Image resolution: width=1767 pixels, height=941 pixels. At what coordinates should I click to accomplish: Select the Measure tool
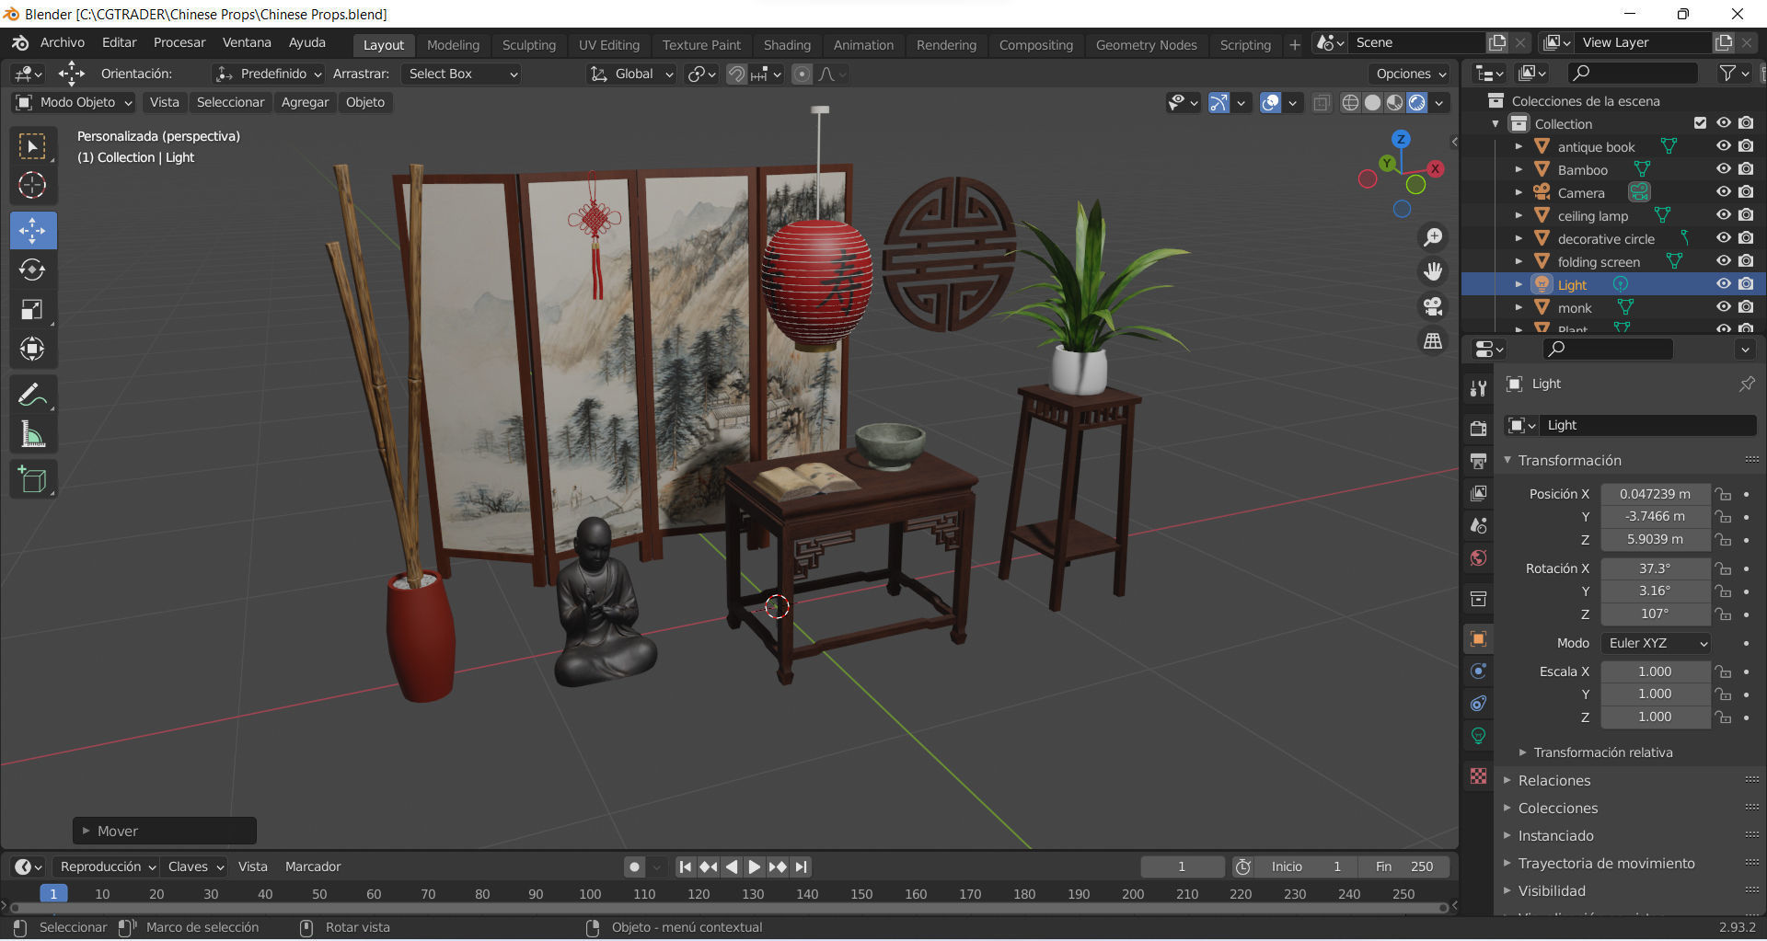(x=32, y=434)
